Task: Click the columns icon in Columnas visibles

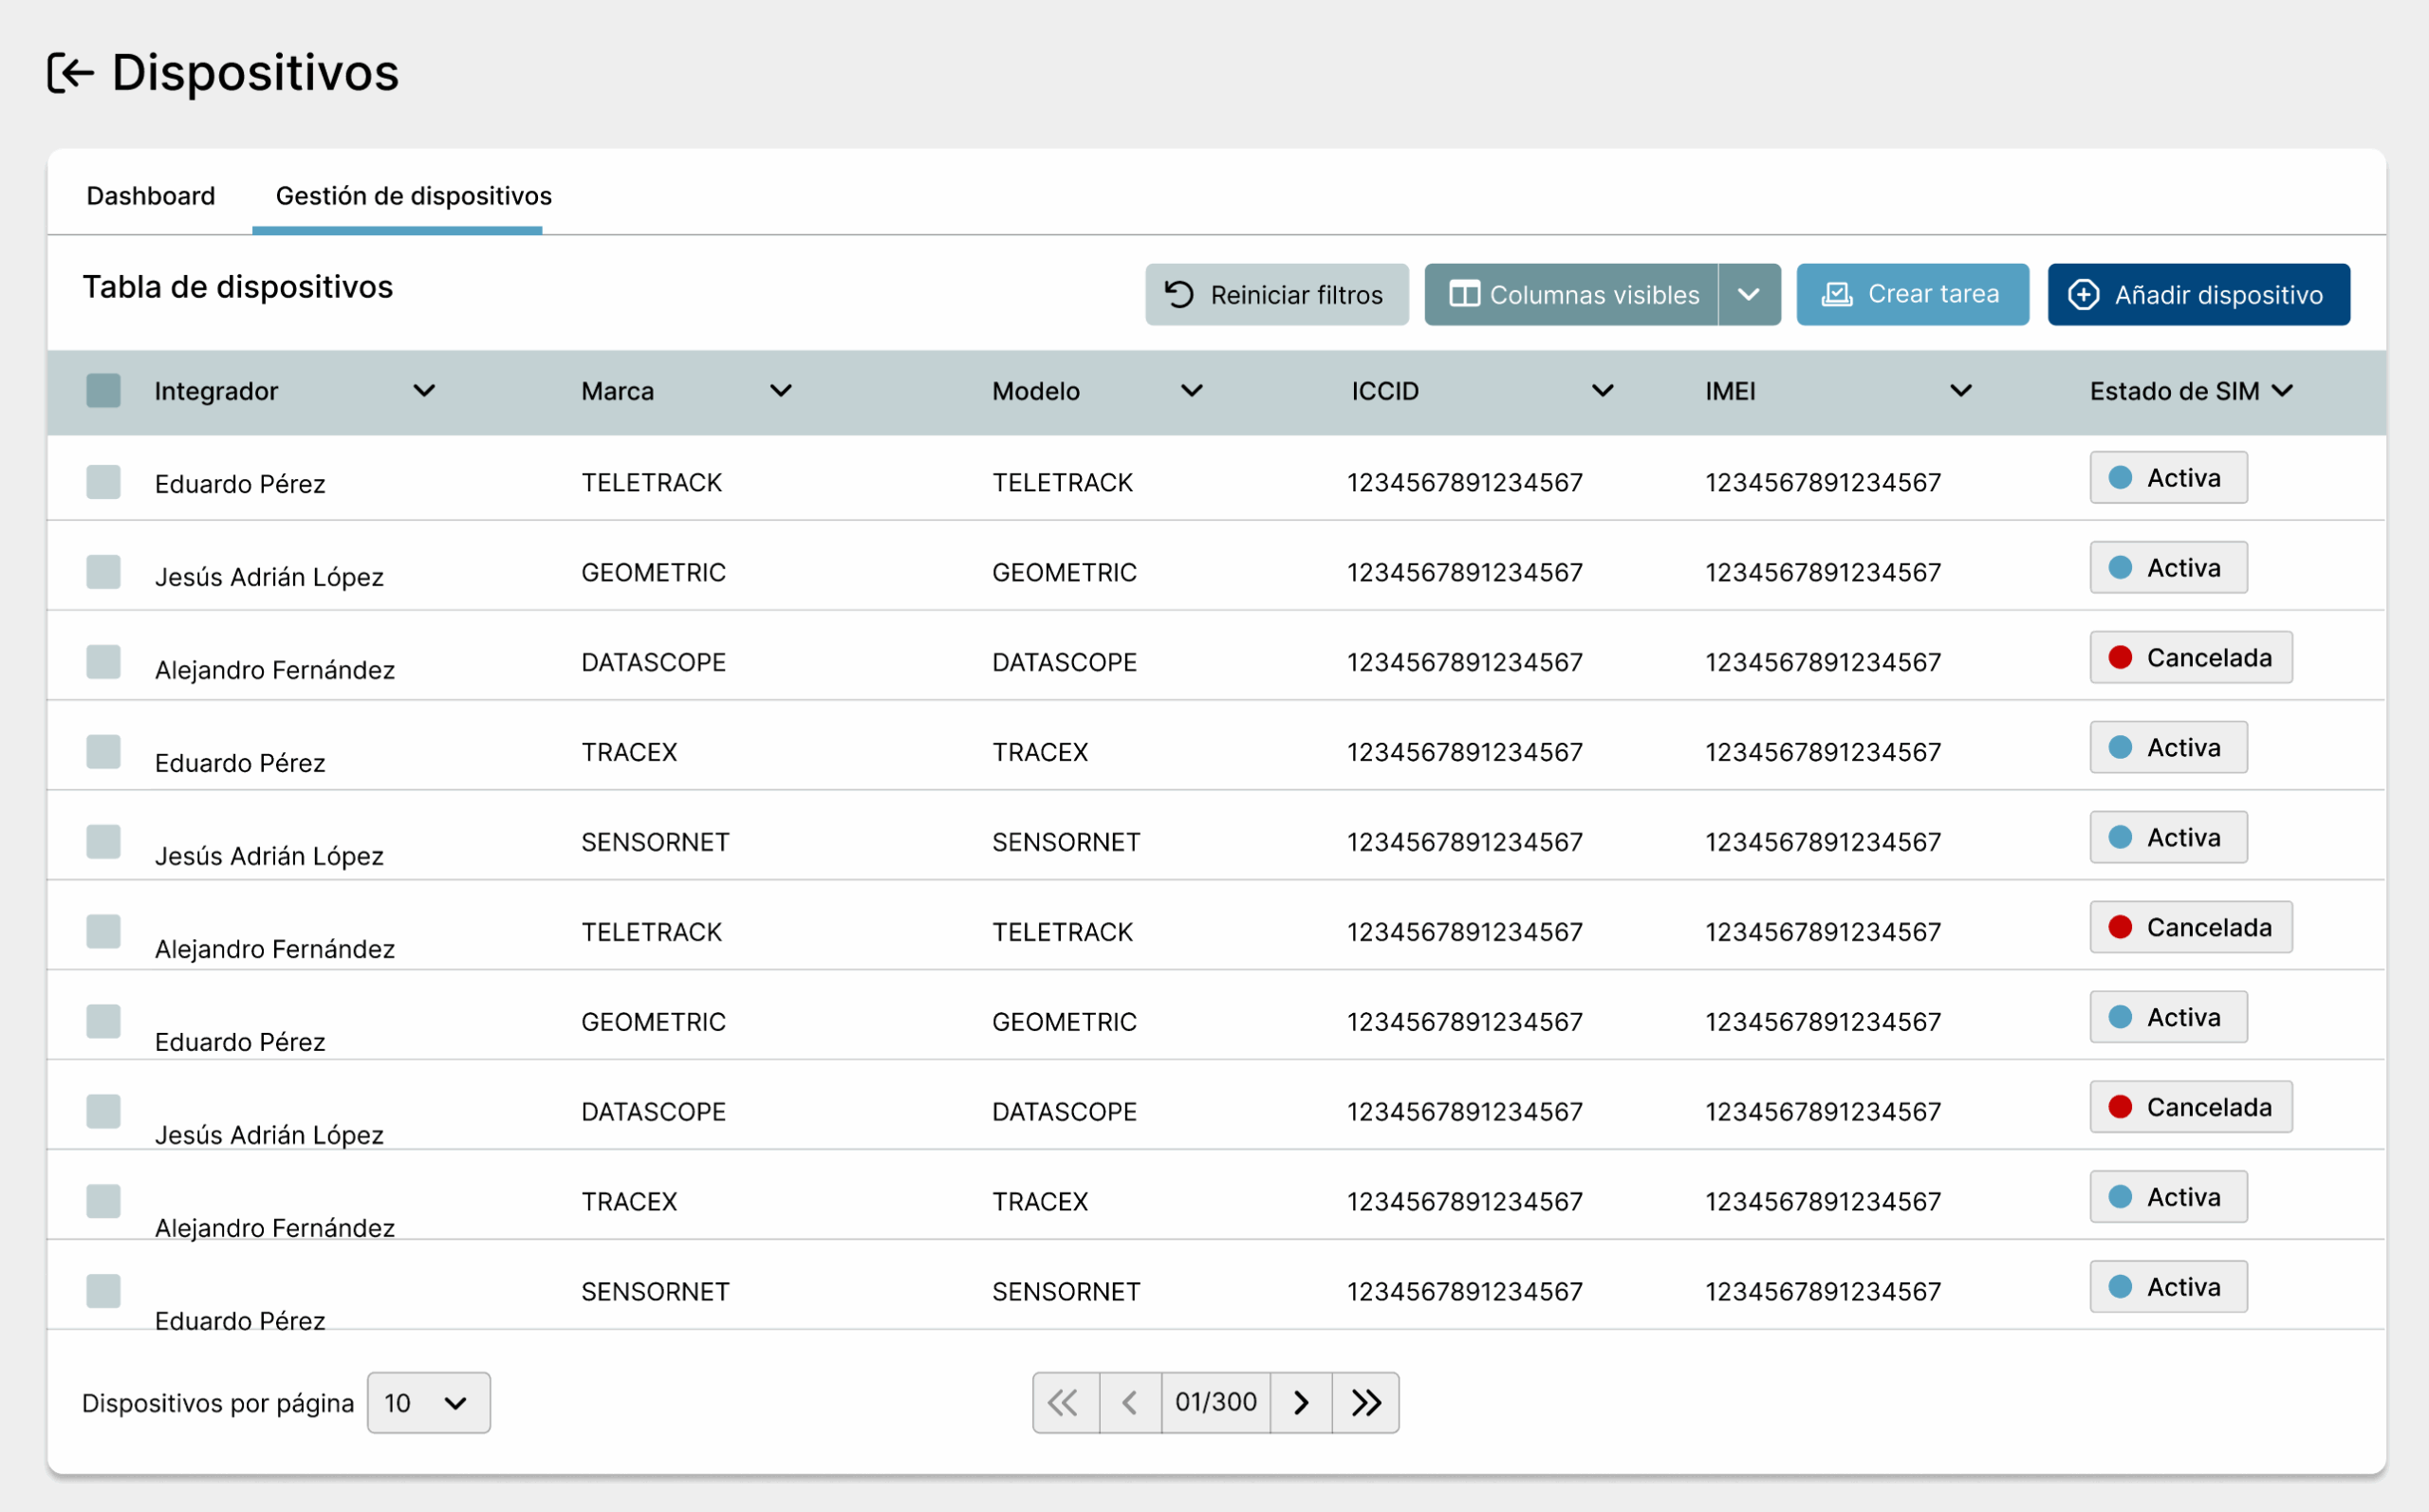Action: coord(1464,294)
